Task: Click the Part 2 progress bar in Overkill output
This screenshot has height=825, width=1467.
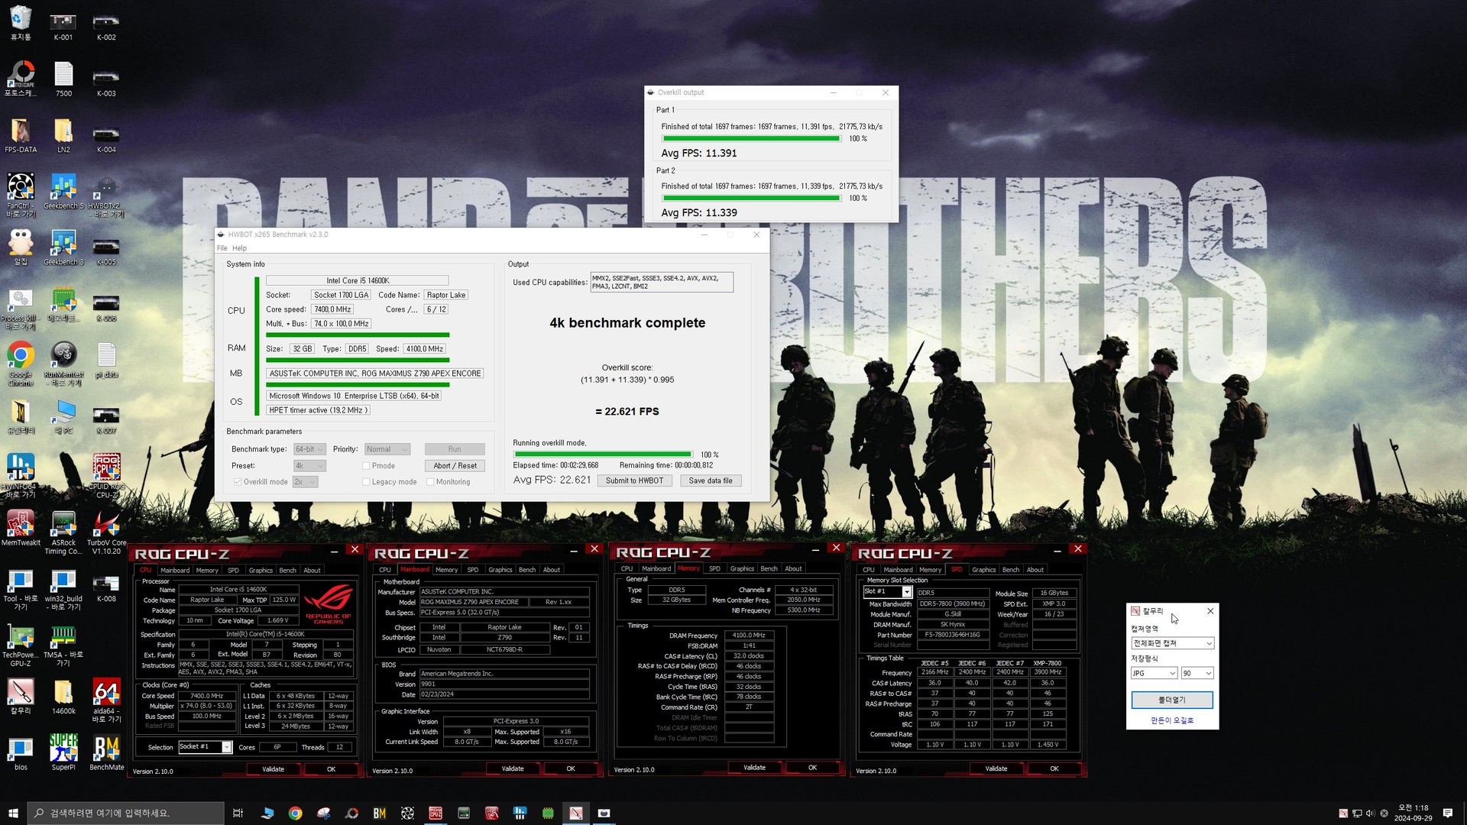Action: [752, 199]
